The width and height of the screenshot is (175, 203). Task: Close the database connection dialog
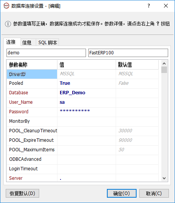(x=166, y=6)
